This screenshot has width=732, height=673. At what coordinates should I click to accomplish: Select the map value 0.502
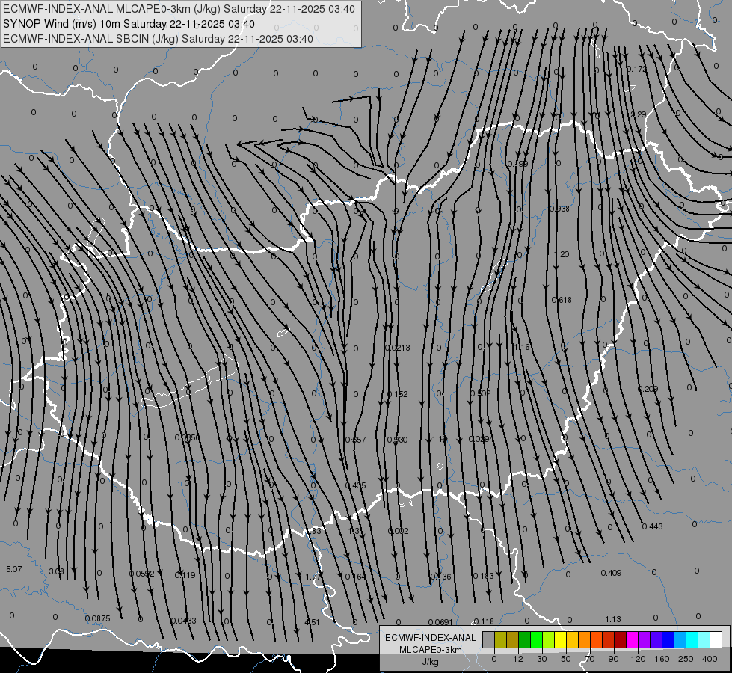click(480, 393)
